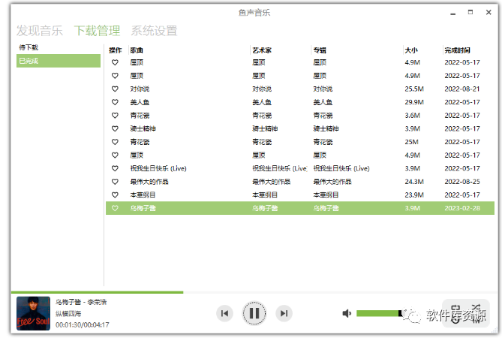Screen dimensions: 502x338
Task: Click the 24.3M size value
Action: [x=414, y=182]
